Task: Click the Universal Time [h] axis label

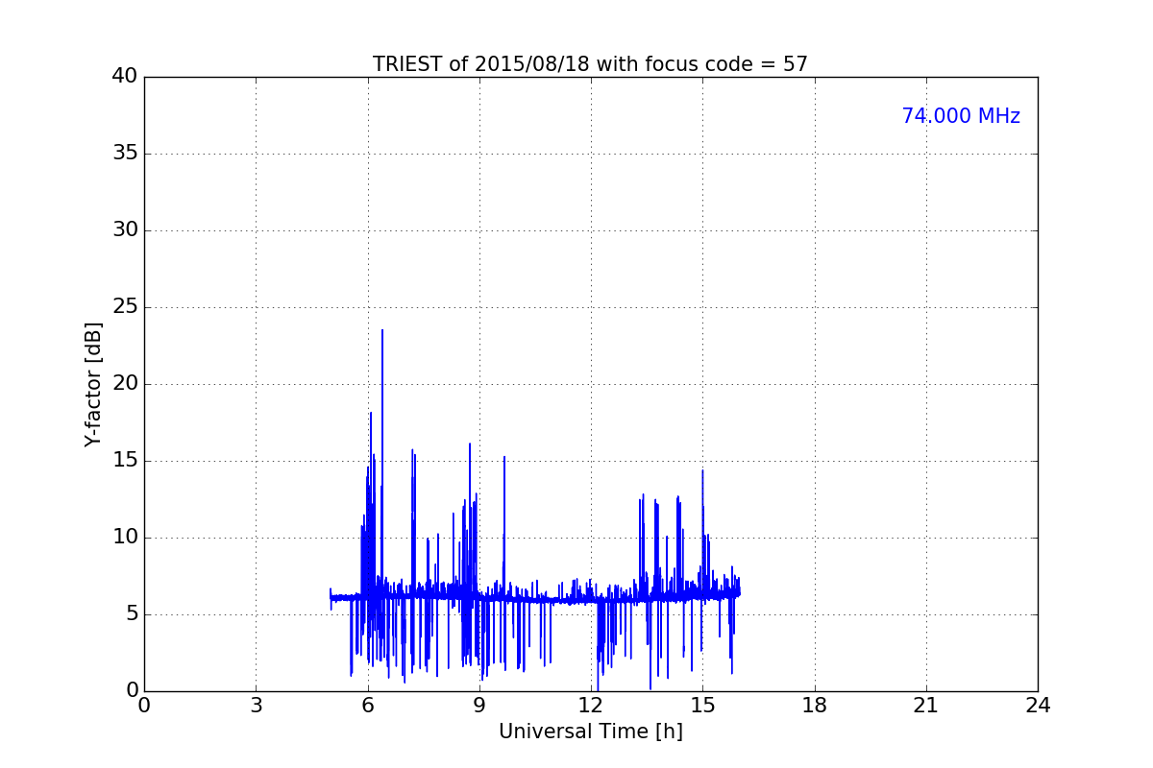Action: tap(590, 732)
